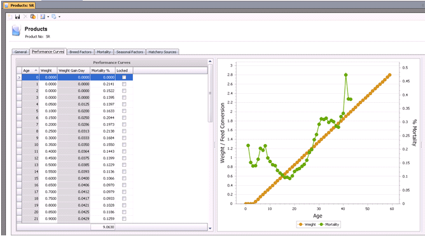Click the large Products header icon
This screenshot has width=425, height=236.
pyautogui.click(x=17, y=30)
